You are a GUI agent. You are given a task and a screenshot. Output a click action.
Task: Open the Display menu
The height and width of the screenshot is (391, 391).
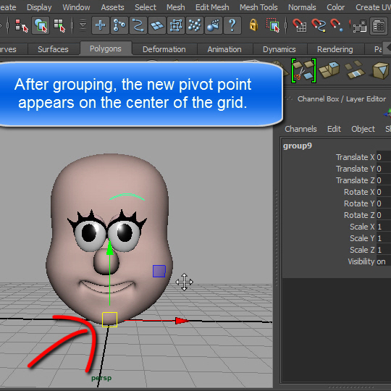pos(39,7)
